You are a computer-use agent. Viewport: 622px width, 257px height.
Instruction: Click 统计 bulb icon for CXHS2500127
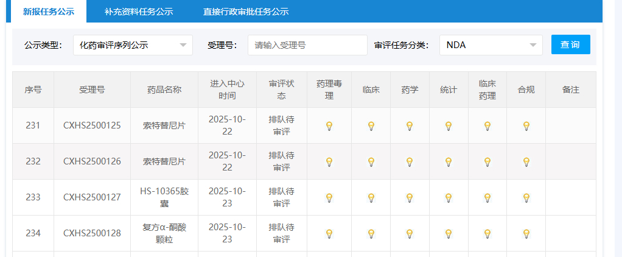point(449,197)
